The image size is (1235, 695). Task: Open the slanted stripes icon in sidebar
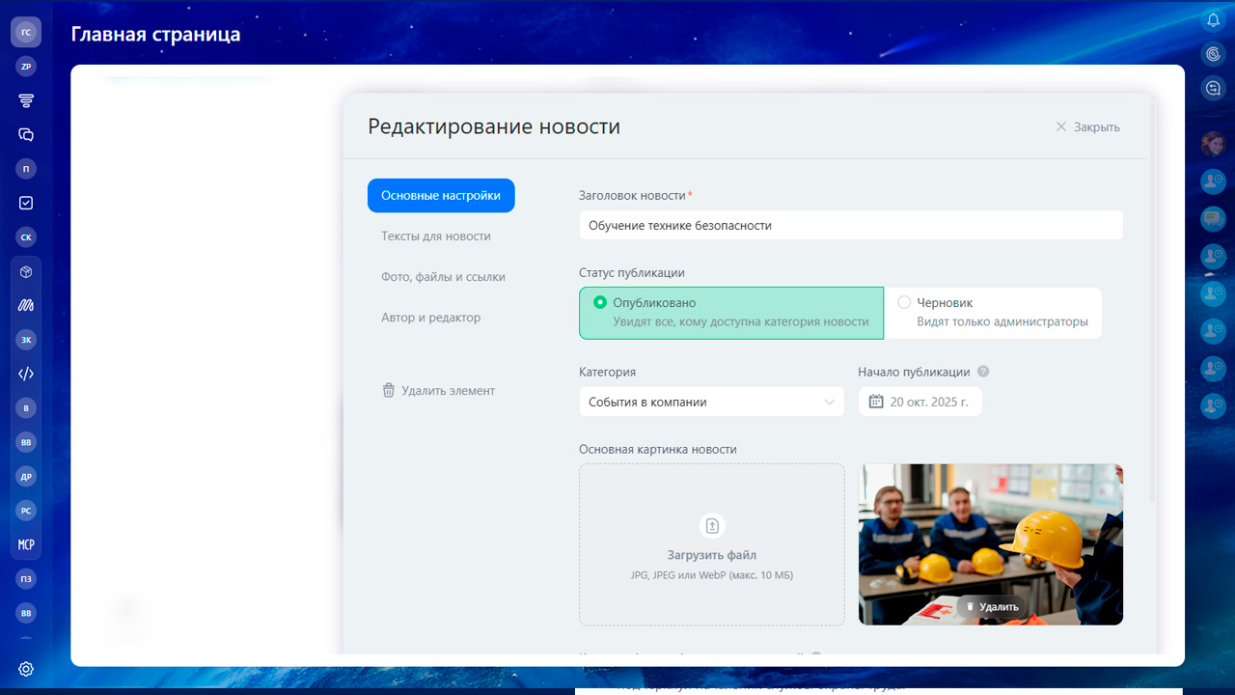[26, 305]
